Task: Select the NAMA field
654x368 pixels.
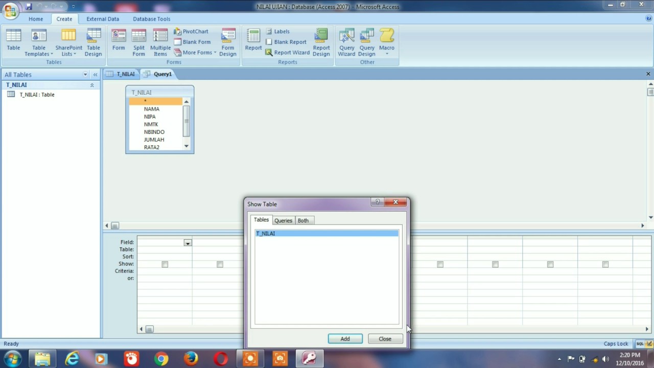Action: click(x=152, y=109)
